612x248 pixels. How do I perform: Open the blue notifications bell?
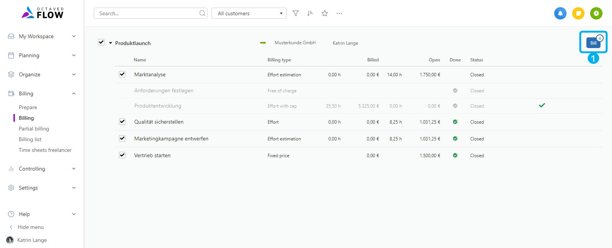pyautogui.click(x=560, y=13)
